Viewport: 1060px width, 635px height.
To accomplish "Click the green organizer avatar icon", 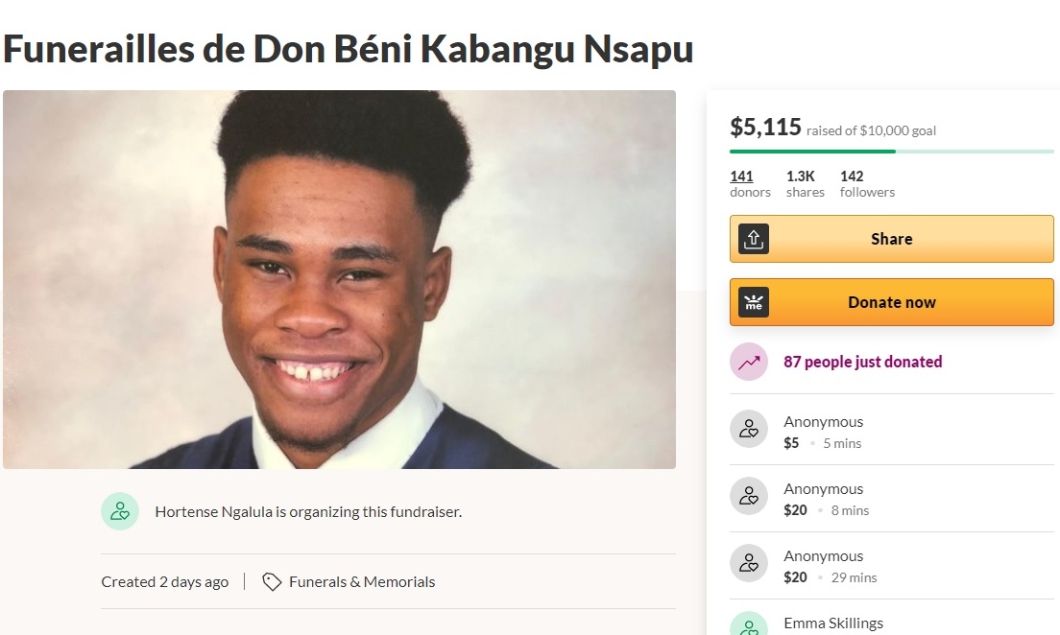I will [120, 511].
